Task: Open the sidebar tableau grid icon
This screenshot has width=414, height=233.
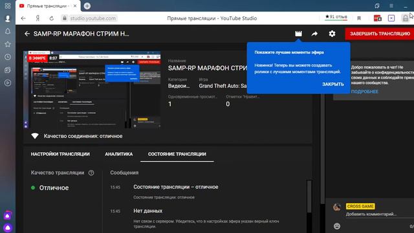Action: click(8, 6)
